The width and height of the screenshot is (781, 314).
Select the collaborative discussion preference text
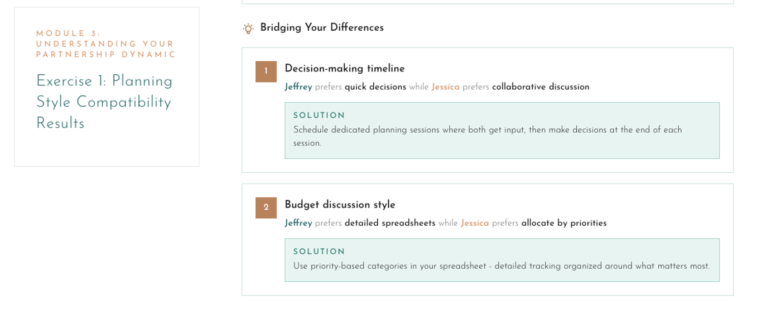click(541, 86)
